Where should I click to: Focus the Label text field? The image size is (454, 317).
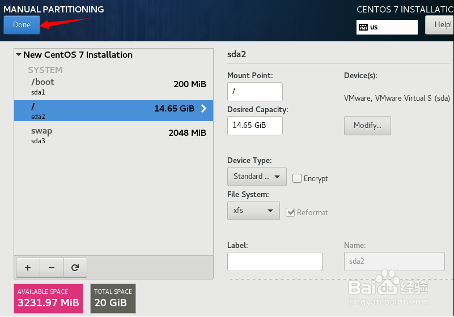tap(275, 262)
